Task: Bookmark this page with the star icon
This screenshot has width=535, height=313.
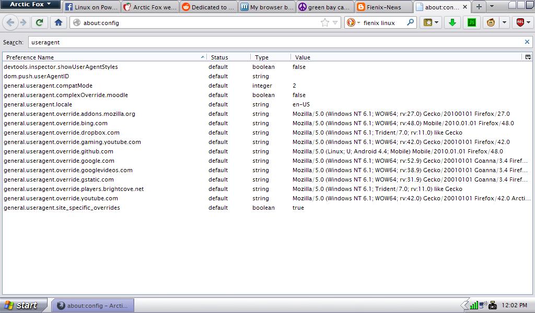Action: click(x=325, y=23)
